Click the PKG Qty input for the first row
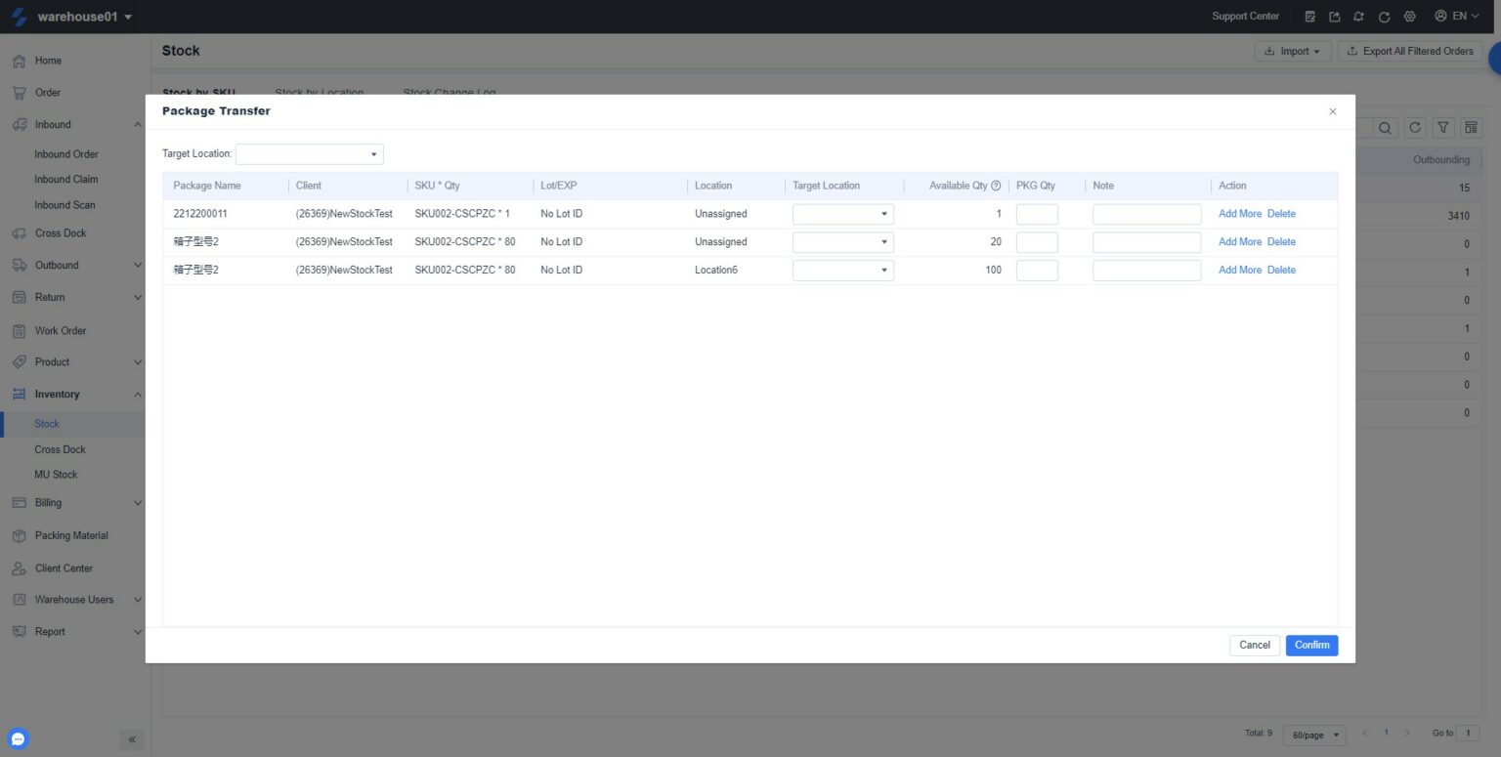The width and height of the screenshot is (1501, 757). pyautogui.click(x=1037, y=213)
